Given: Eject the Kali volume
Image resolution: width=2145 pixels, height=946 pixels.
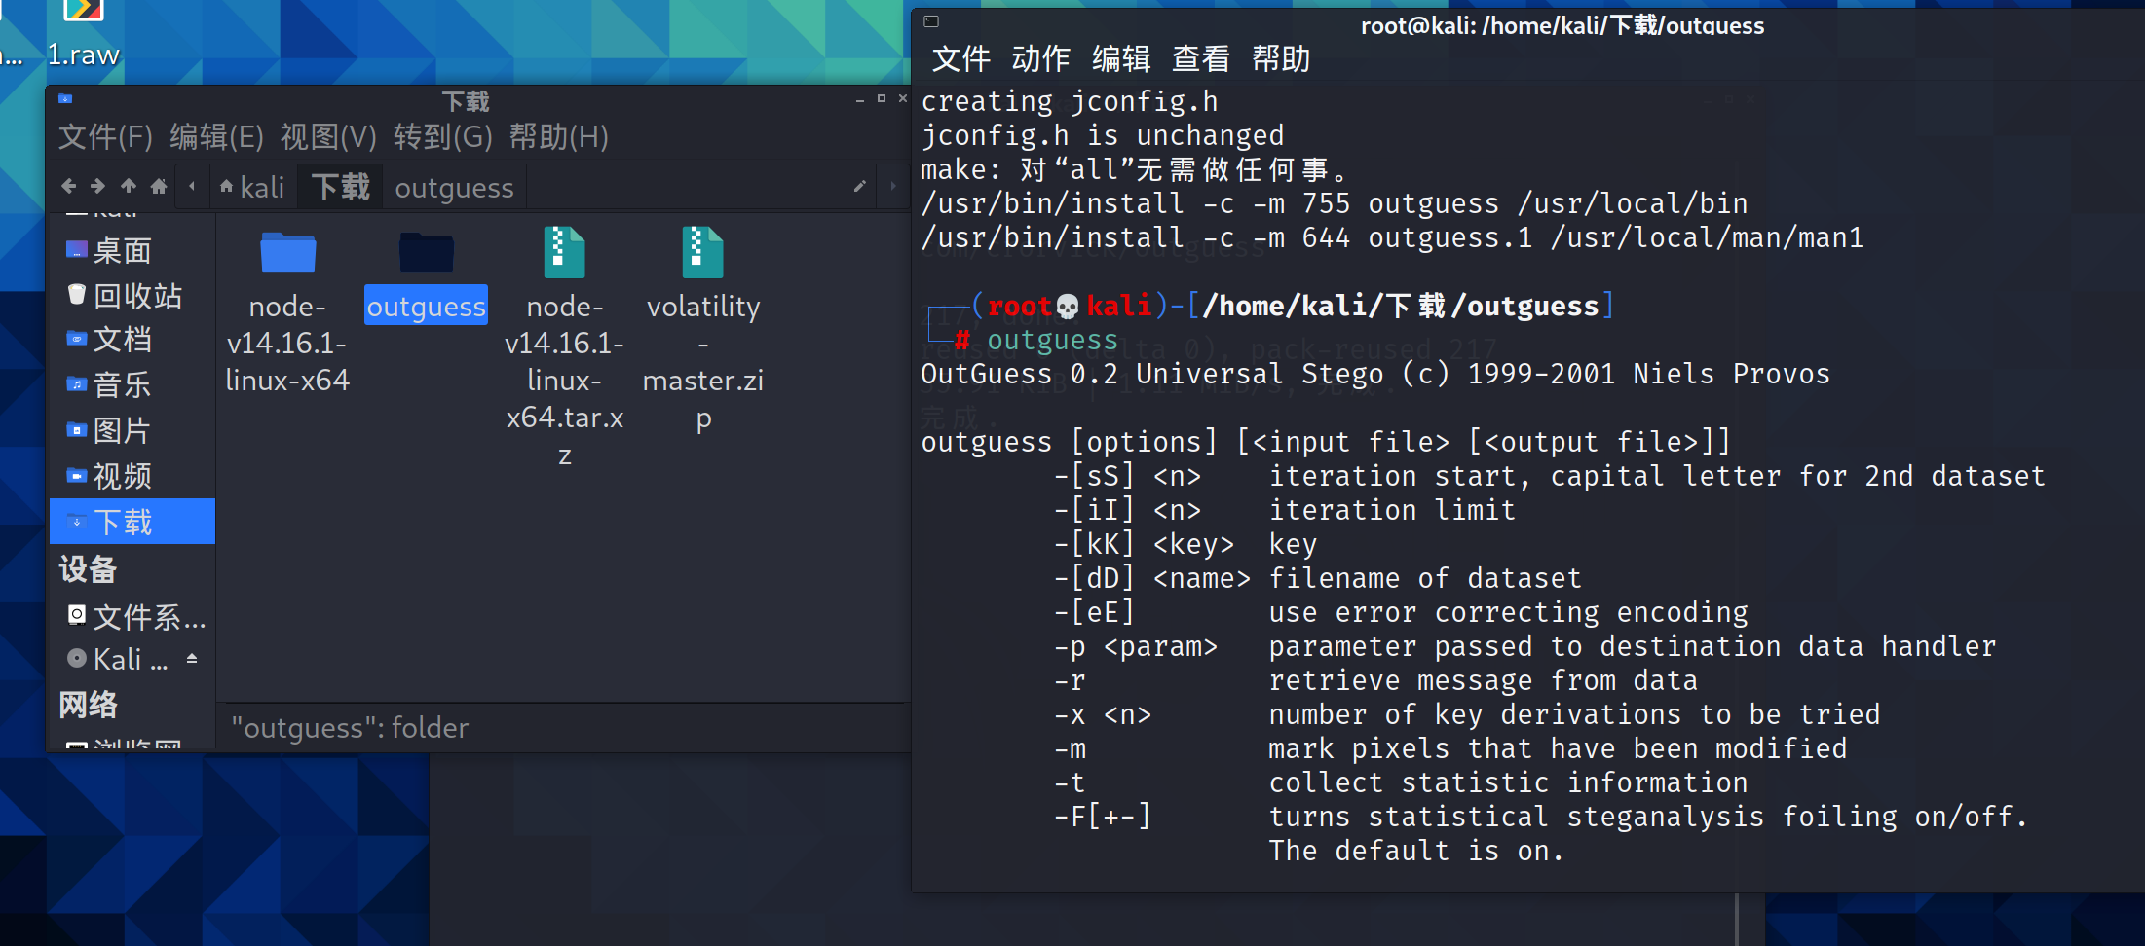Looking at the screenshot, I should pyautogui.click(x=192, y=659).
